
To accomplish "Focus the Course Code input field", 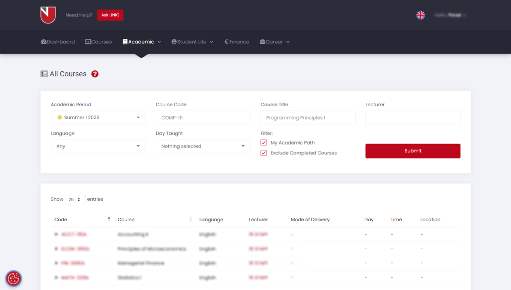I will (x=203, y=118).
